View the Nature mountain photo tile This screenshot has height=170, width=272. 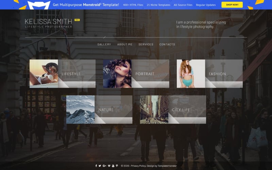80,109
